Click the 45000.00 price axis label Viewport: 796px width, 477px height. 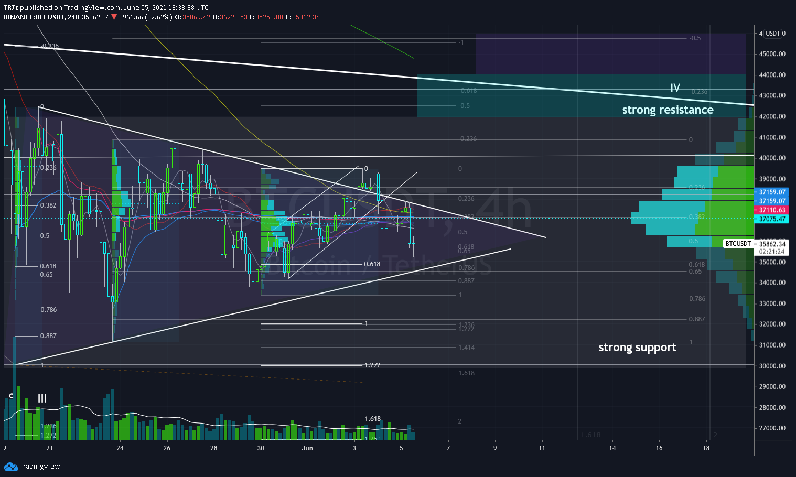click(x=772, y=54)
